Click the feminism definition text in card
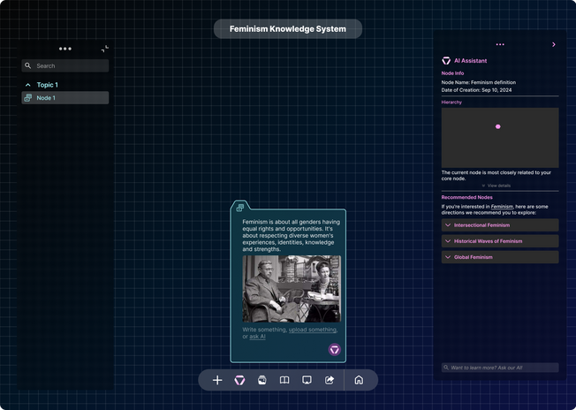 point(291,236)
